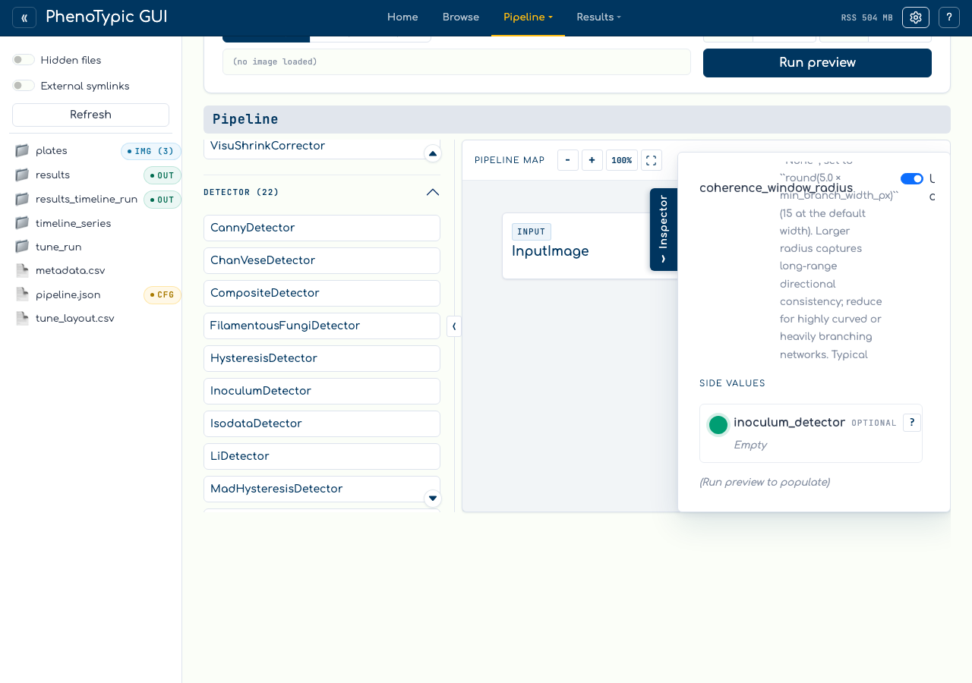Image resolution: width=972 pixels, height=683 pixels.
Task: Select LiDetector from the list
Action: pos(322,456)
